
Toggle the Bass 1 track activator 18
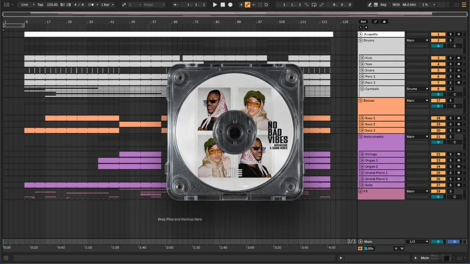tap(438, 118)
